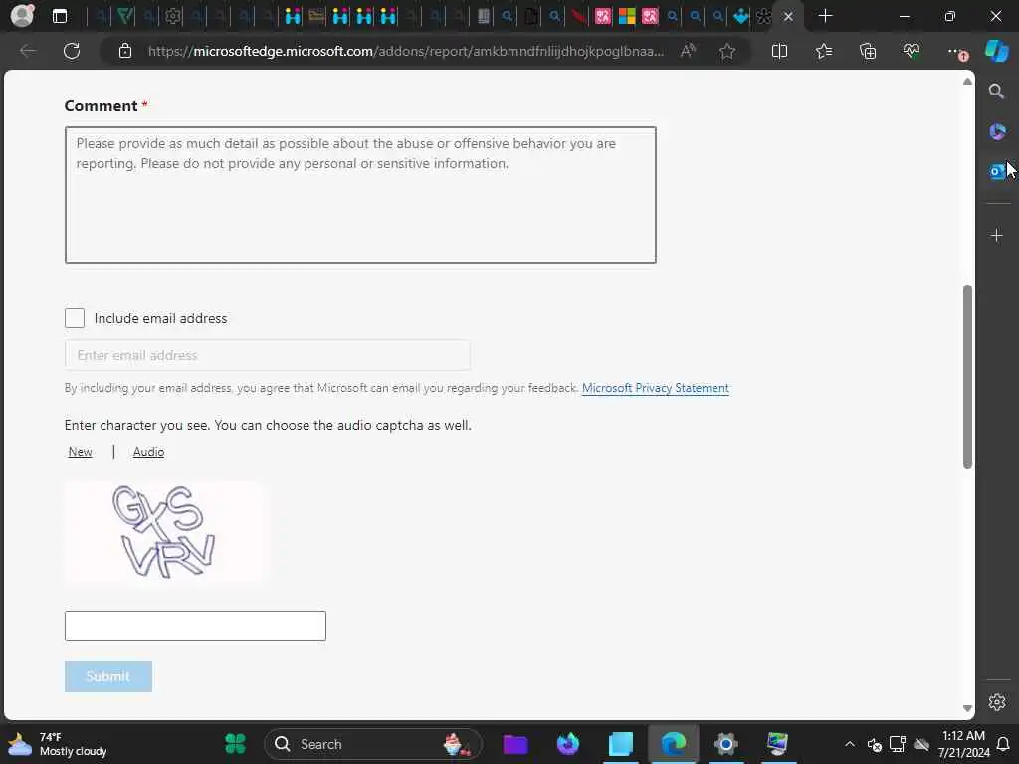Viewport: 1019px width, 764px height.
Task: Open Copilot from the toolbar
Action: point(996,51)
